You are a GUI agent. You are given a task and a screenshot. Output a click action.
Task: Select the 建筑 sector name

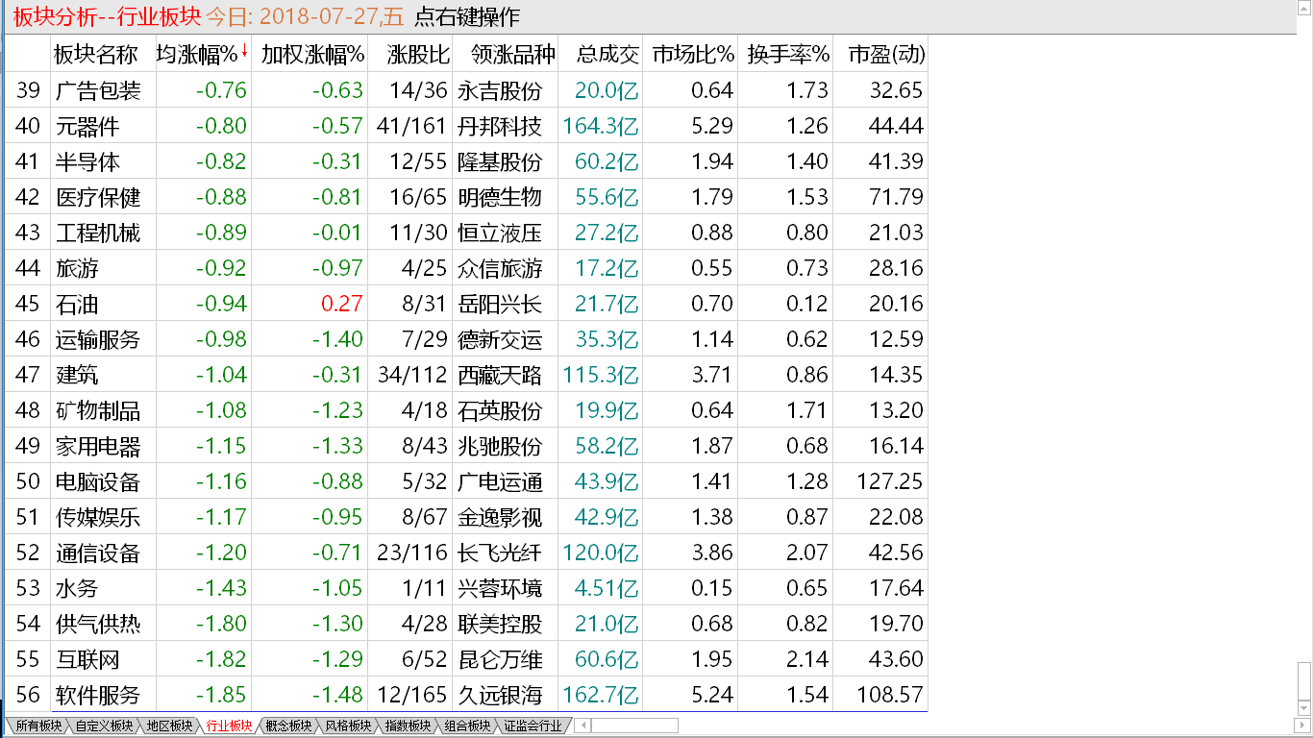click(x=77, y=375)
